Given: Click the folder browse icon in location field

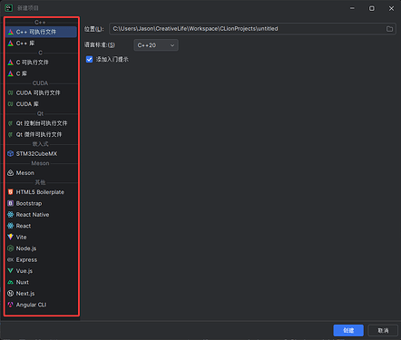Looking at the screenshot, I should [389, 29].
